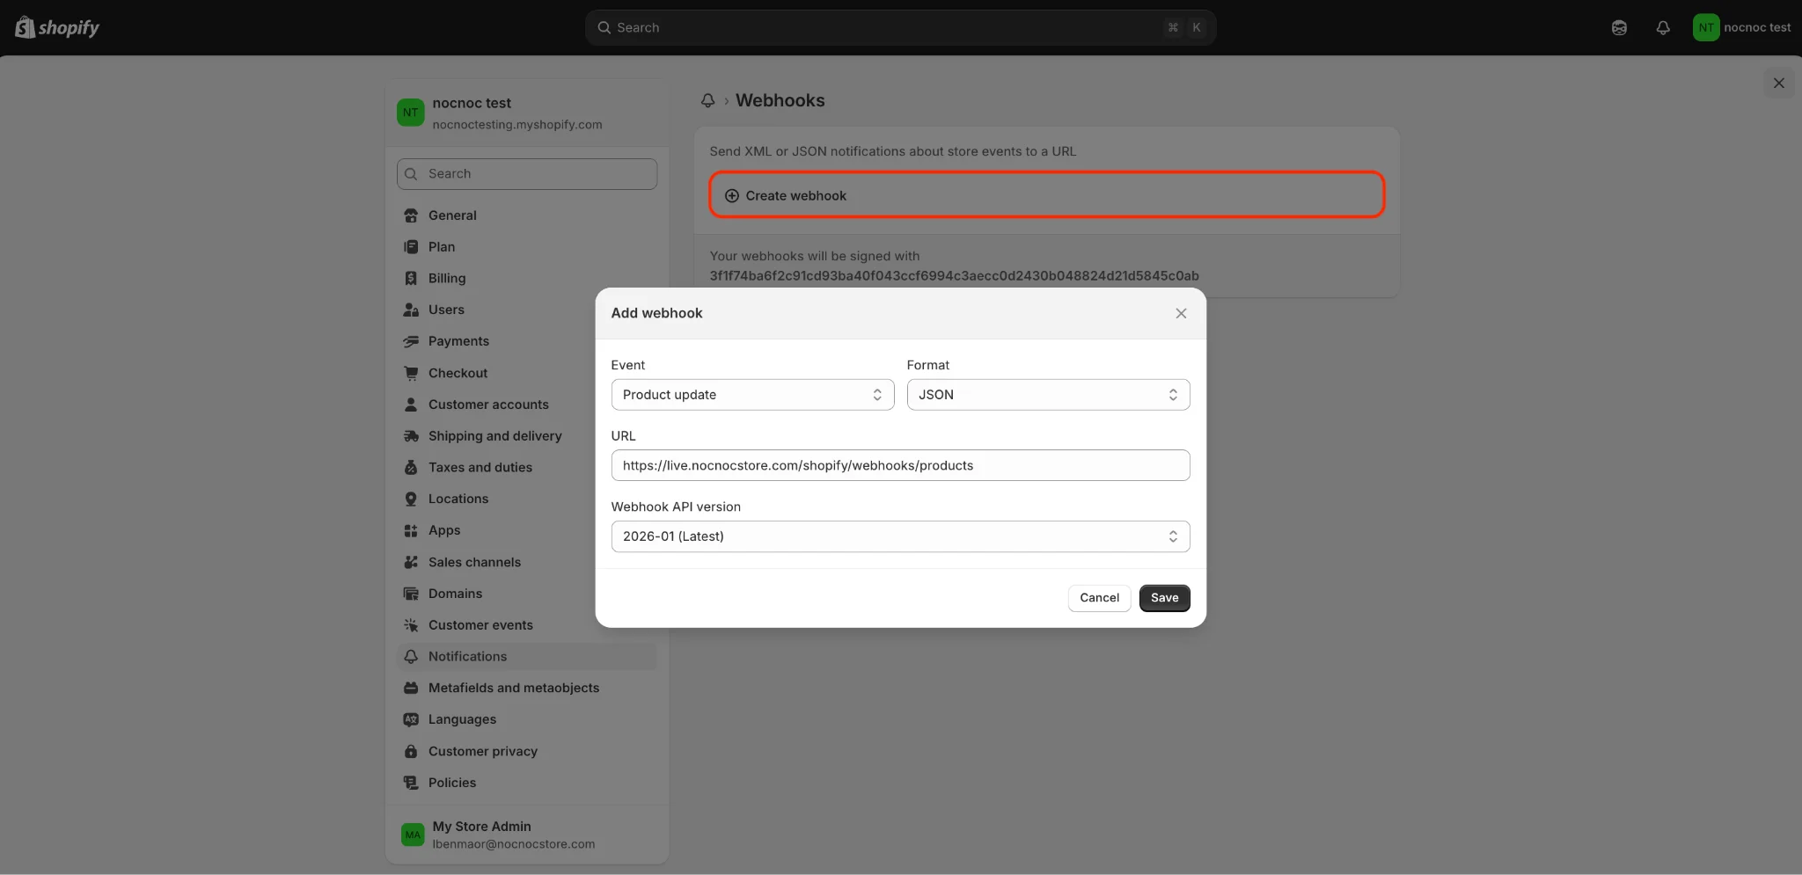Close the settings panel with X

pyautogui.click(x=1779, y=83)
